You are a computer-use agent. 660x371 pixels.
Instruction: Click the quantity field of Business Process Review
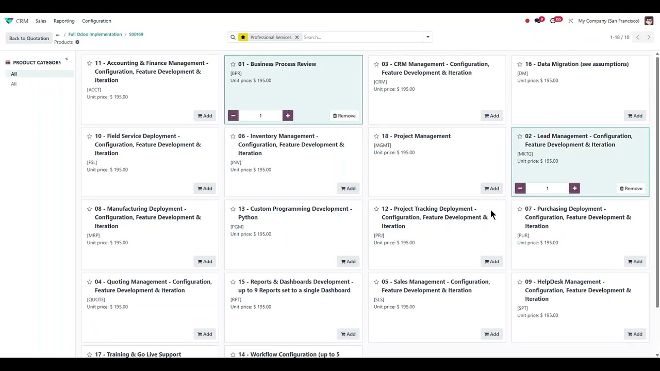point(260,115)
